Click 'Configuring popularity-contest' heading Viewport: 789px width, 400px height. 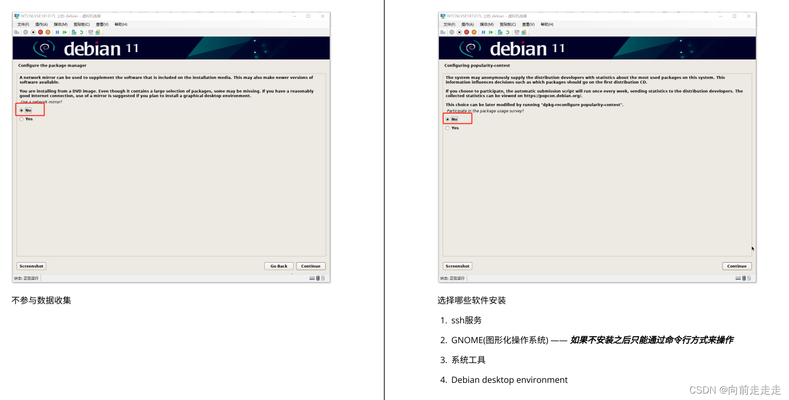click(x=477, y=65)
